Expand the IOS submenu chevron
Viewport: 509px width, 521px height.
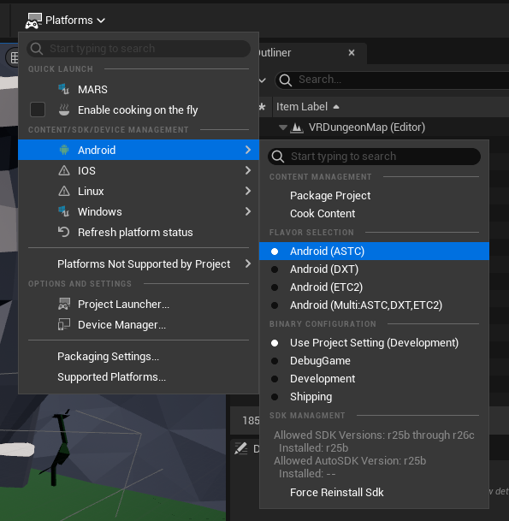[x=248, y=170]
